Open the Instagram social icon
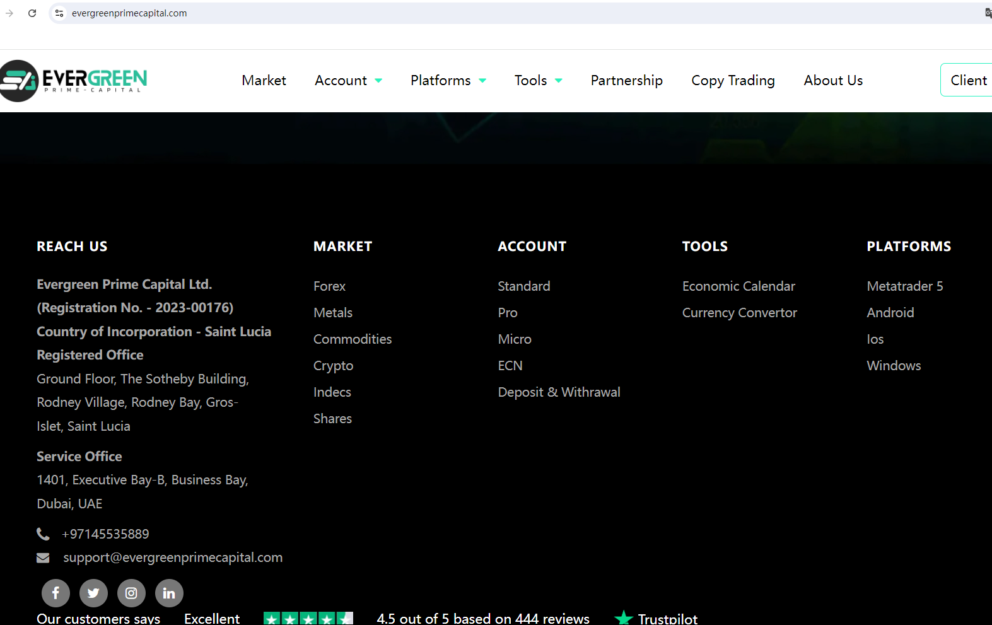Image resolution: width=992 pixels, height=625 pixels. click(x=131, y=593)
